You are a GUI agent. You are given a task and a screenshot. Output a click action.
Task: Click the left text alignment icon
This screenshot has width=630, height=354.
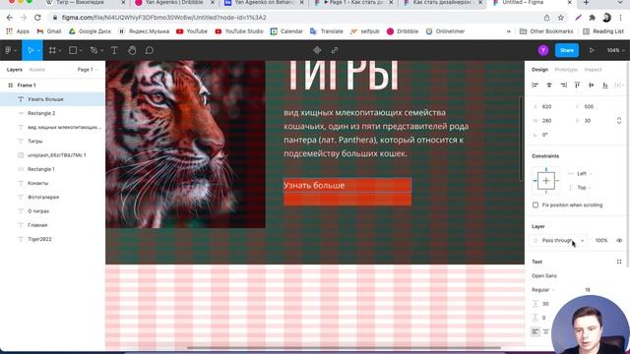(x=535, y=331)
